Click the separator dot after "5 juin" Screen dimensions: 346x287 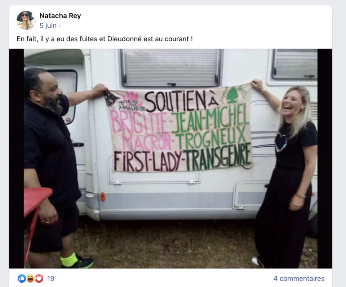point(59,26)
